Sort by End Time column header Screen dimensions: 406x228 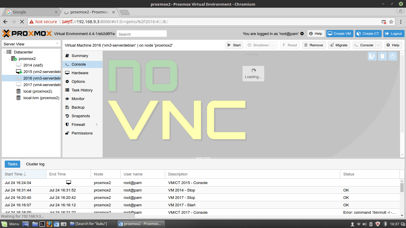(68, 174)
